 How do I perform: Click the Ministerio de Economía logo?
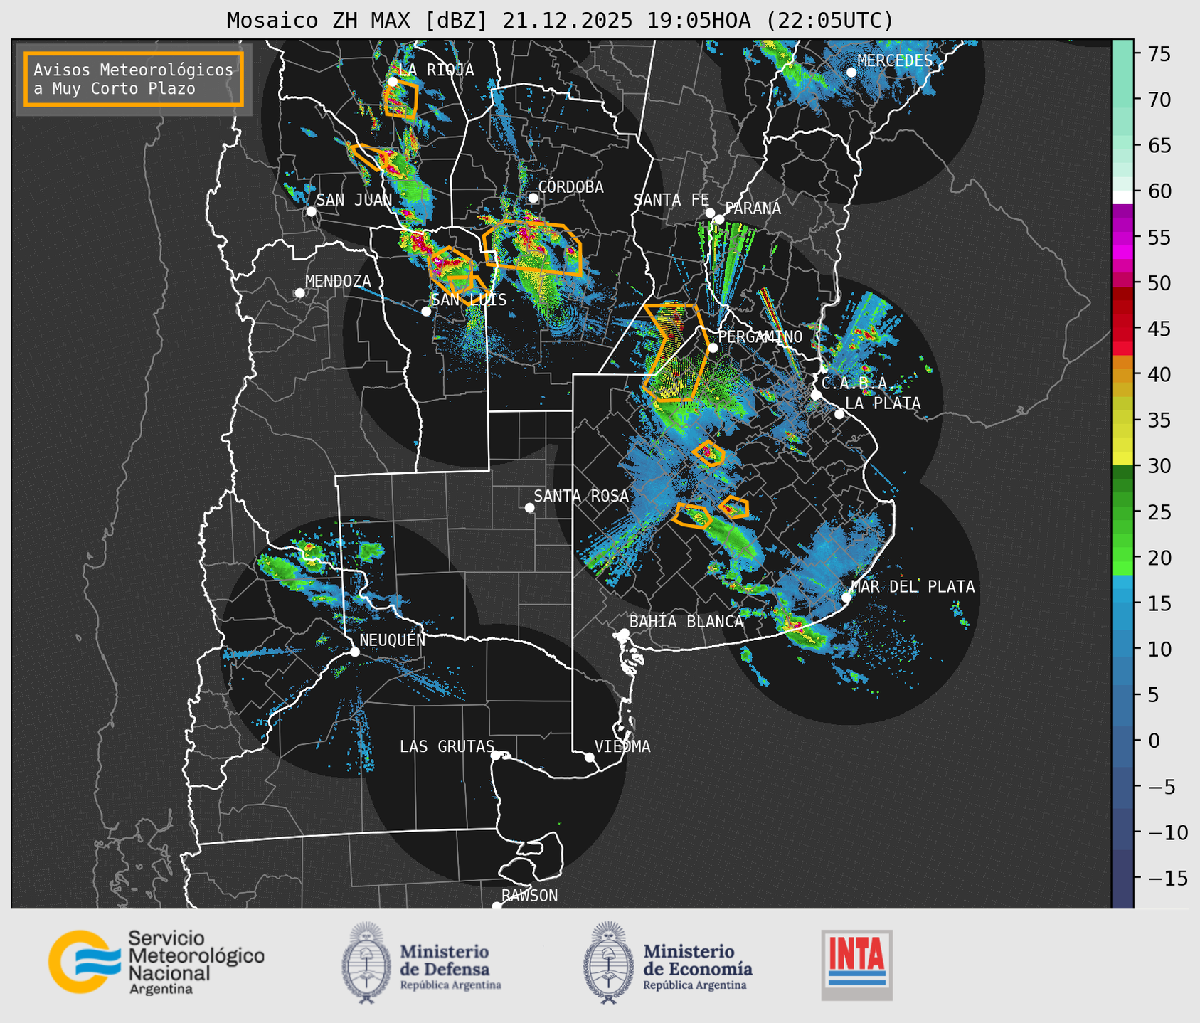pos(668,963)
